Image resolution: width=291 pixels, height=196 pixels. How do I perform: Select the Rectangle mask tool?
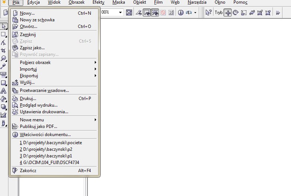4,34
